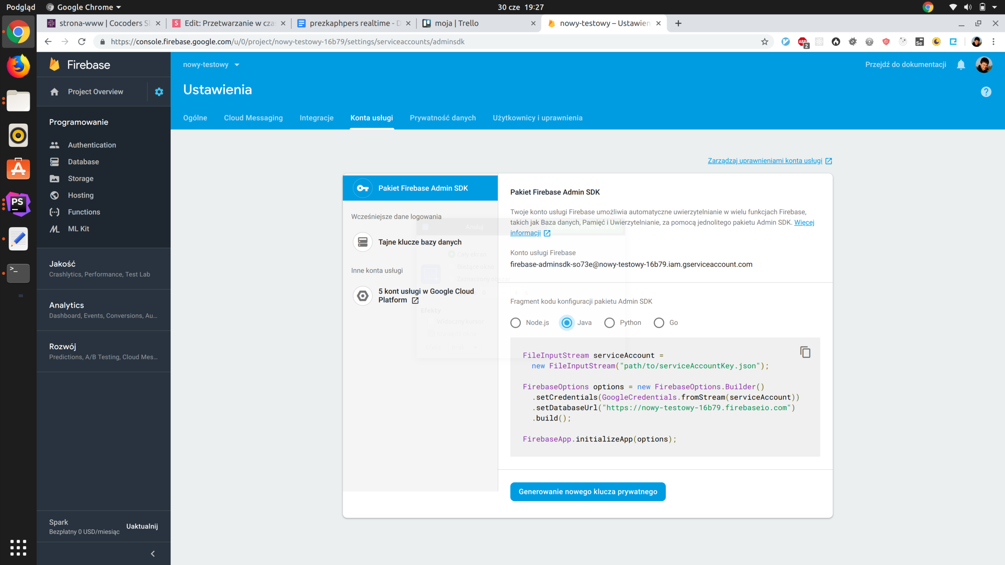This screenshot has height=565, width=1005.
Task: Click the notifications bell icon
Action: pyautogui.click(x=961, y=64)
